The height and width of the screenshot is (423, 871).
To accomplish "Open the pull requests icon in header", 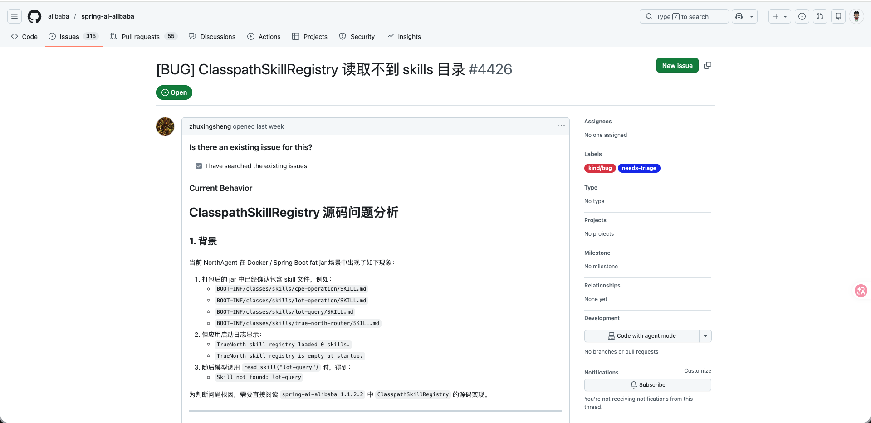I will [820, 17].
